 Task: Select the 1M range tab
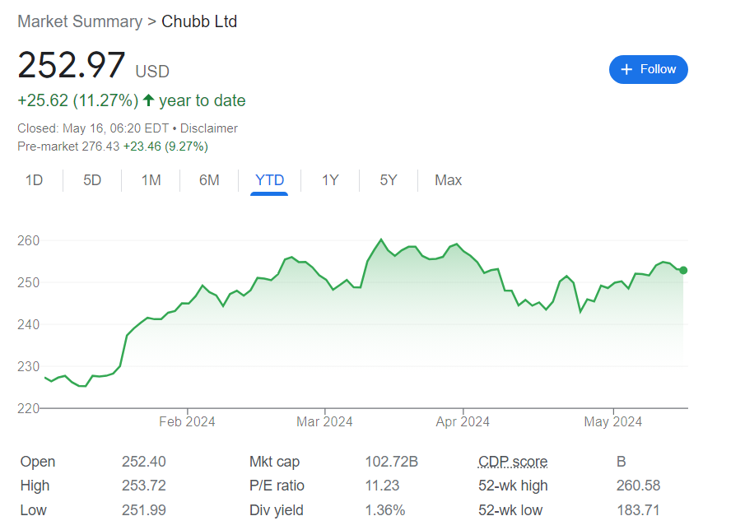point(151,180)
